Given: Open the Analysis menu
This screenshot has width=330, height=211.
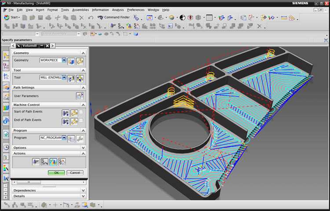Looking at the screenshot, I should [117, 10].
